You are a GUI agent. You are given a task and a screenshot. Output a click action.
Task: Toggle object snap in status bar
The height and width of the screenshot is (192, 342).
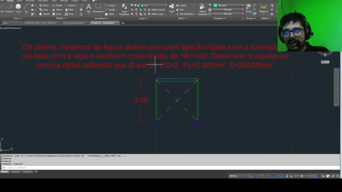click(275, 176)
